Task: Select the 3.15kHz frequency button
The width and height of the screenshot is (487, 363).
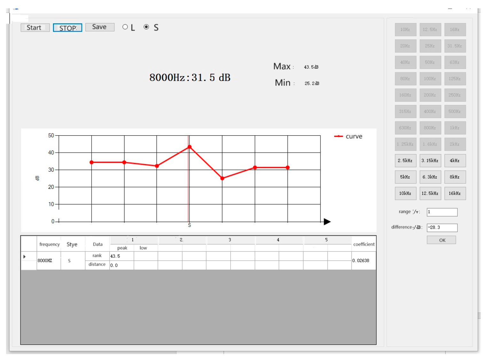Action: pyautogui.click(x=430, y=161)
